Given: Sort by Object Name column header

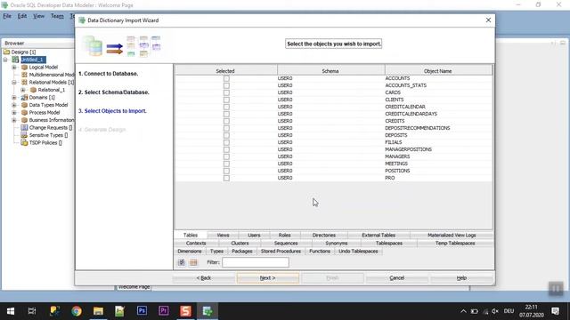Looking at the screenshot, I should click(x=438, y=71).
